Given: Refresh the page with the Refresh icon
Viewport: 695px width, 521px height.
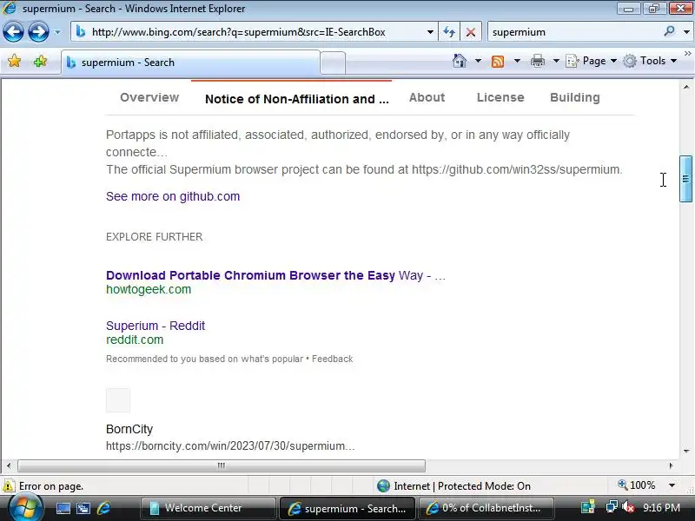Looking at the screenshot, I should point(449,32).
